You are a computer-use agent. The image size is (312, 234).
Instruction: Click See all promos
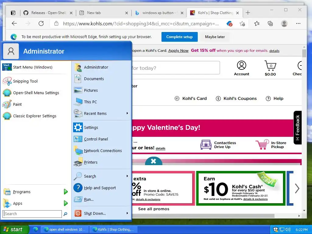coord(154,209)
